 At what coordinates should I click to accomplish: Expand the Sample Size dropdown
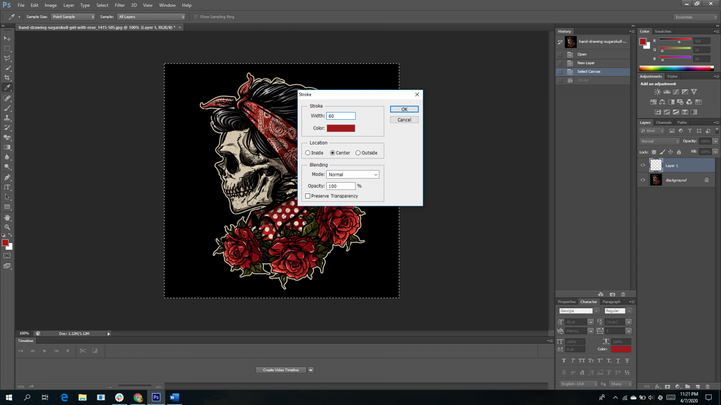coord(73,17)
